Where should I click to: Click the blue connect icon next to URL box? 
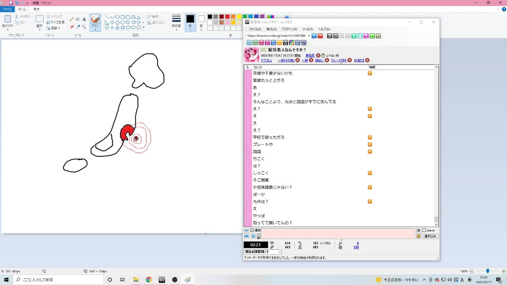[314, 36]
